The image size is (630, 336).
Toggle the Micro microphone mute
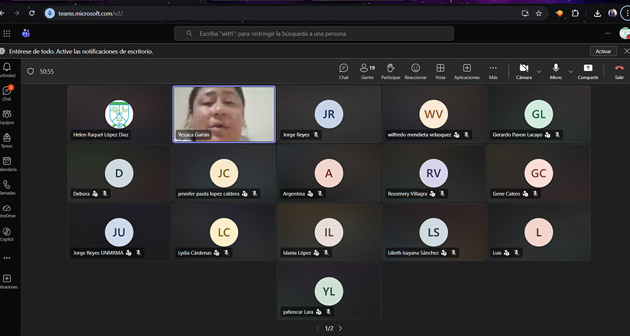[556, 71]
